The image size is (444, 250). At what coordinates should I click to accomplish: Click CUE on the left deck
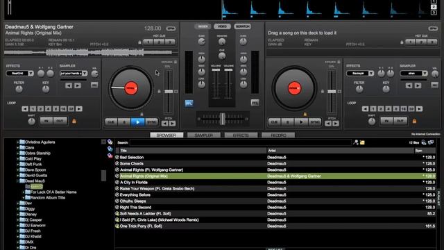(111, 122)
